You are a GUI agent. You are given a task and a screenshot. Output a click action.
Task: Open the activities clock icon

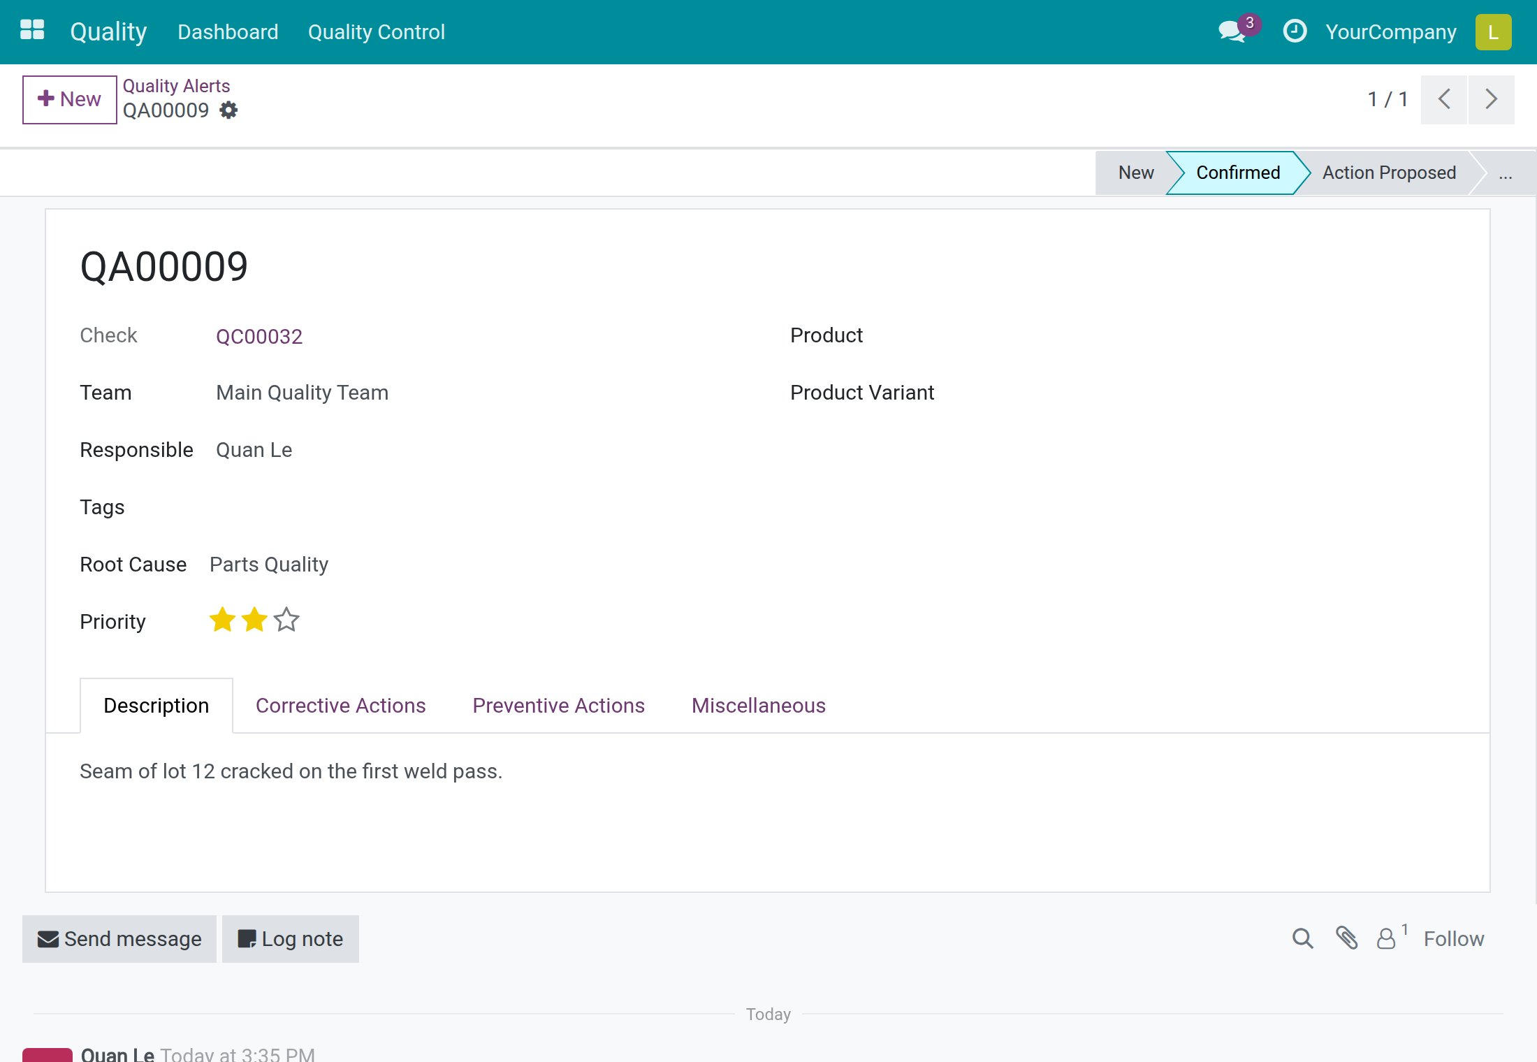coord(1295,31)
